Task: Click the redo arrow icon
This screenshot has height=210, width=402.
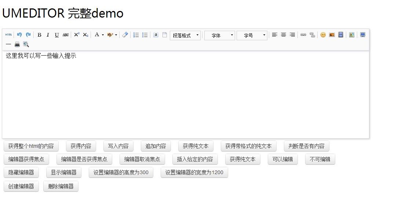Action: click(x=28, y=35)
